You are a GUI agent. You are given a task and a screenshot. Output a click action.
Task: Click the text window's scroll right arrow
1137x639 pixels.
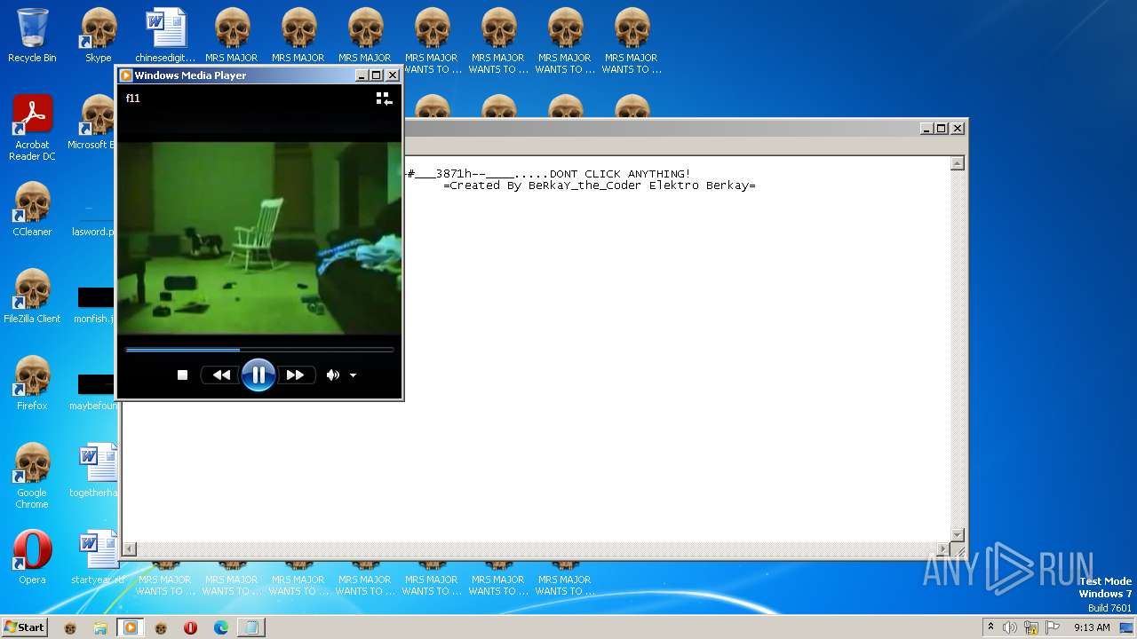(x=943, y=549)
